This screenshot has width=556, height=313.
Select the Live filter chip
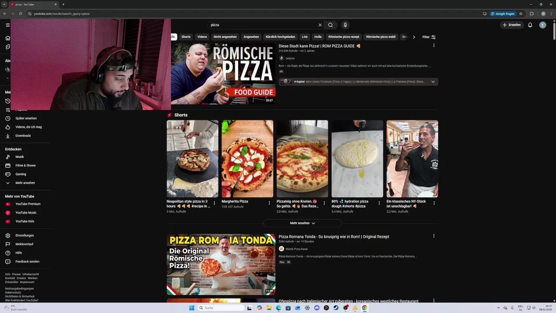[x=304, y=37]
